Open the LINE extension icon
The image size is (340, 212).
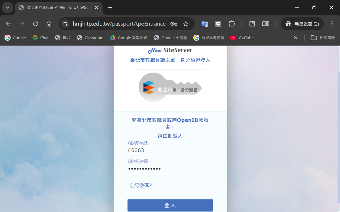[218, 24]
